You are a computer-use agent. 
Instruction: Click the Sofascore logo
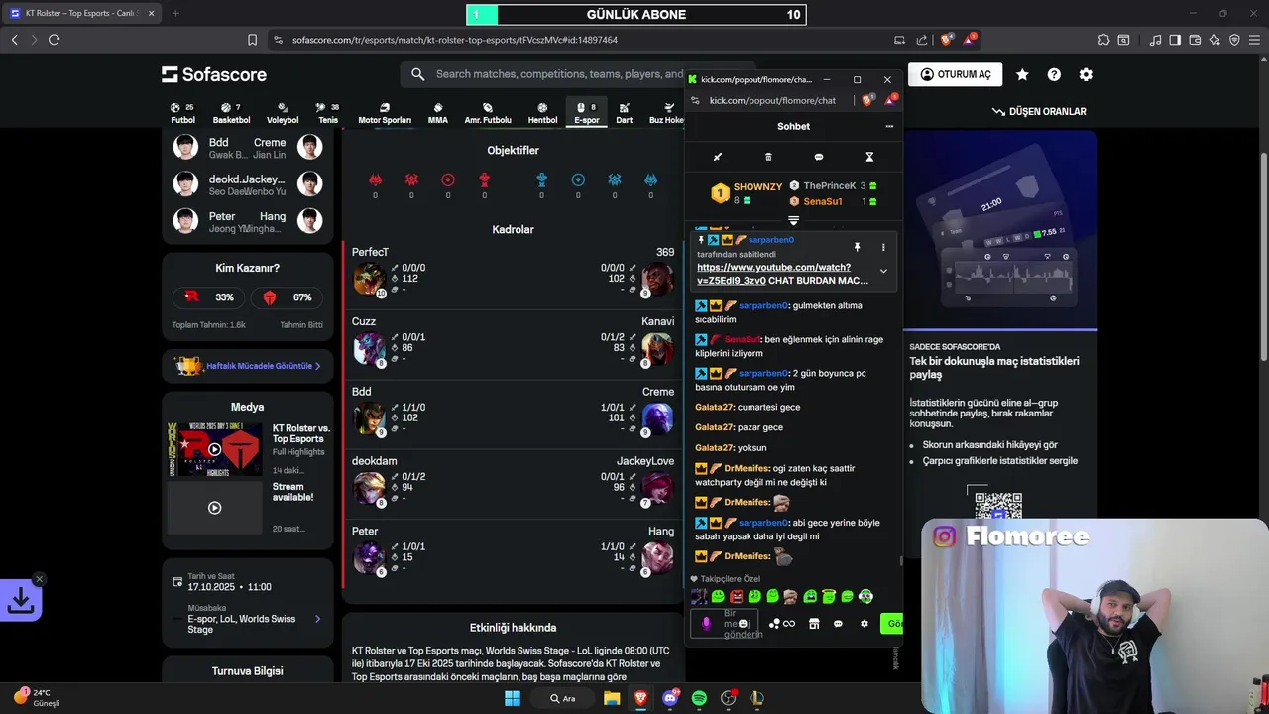(x=214, y=74)
